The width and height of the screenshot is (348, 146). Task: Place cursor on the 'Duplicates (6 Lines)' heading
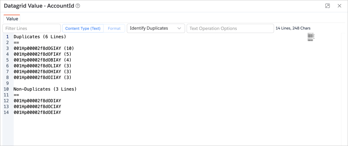pyautogui.click(x=40, y=37)
